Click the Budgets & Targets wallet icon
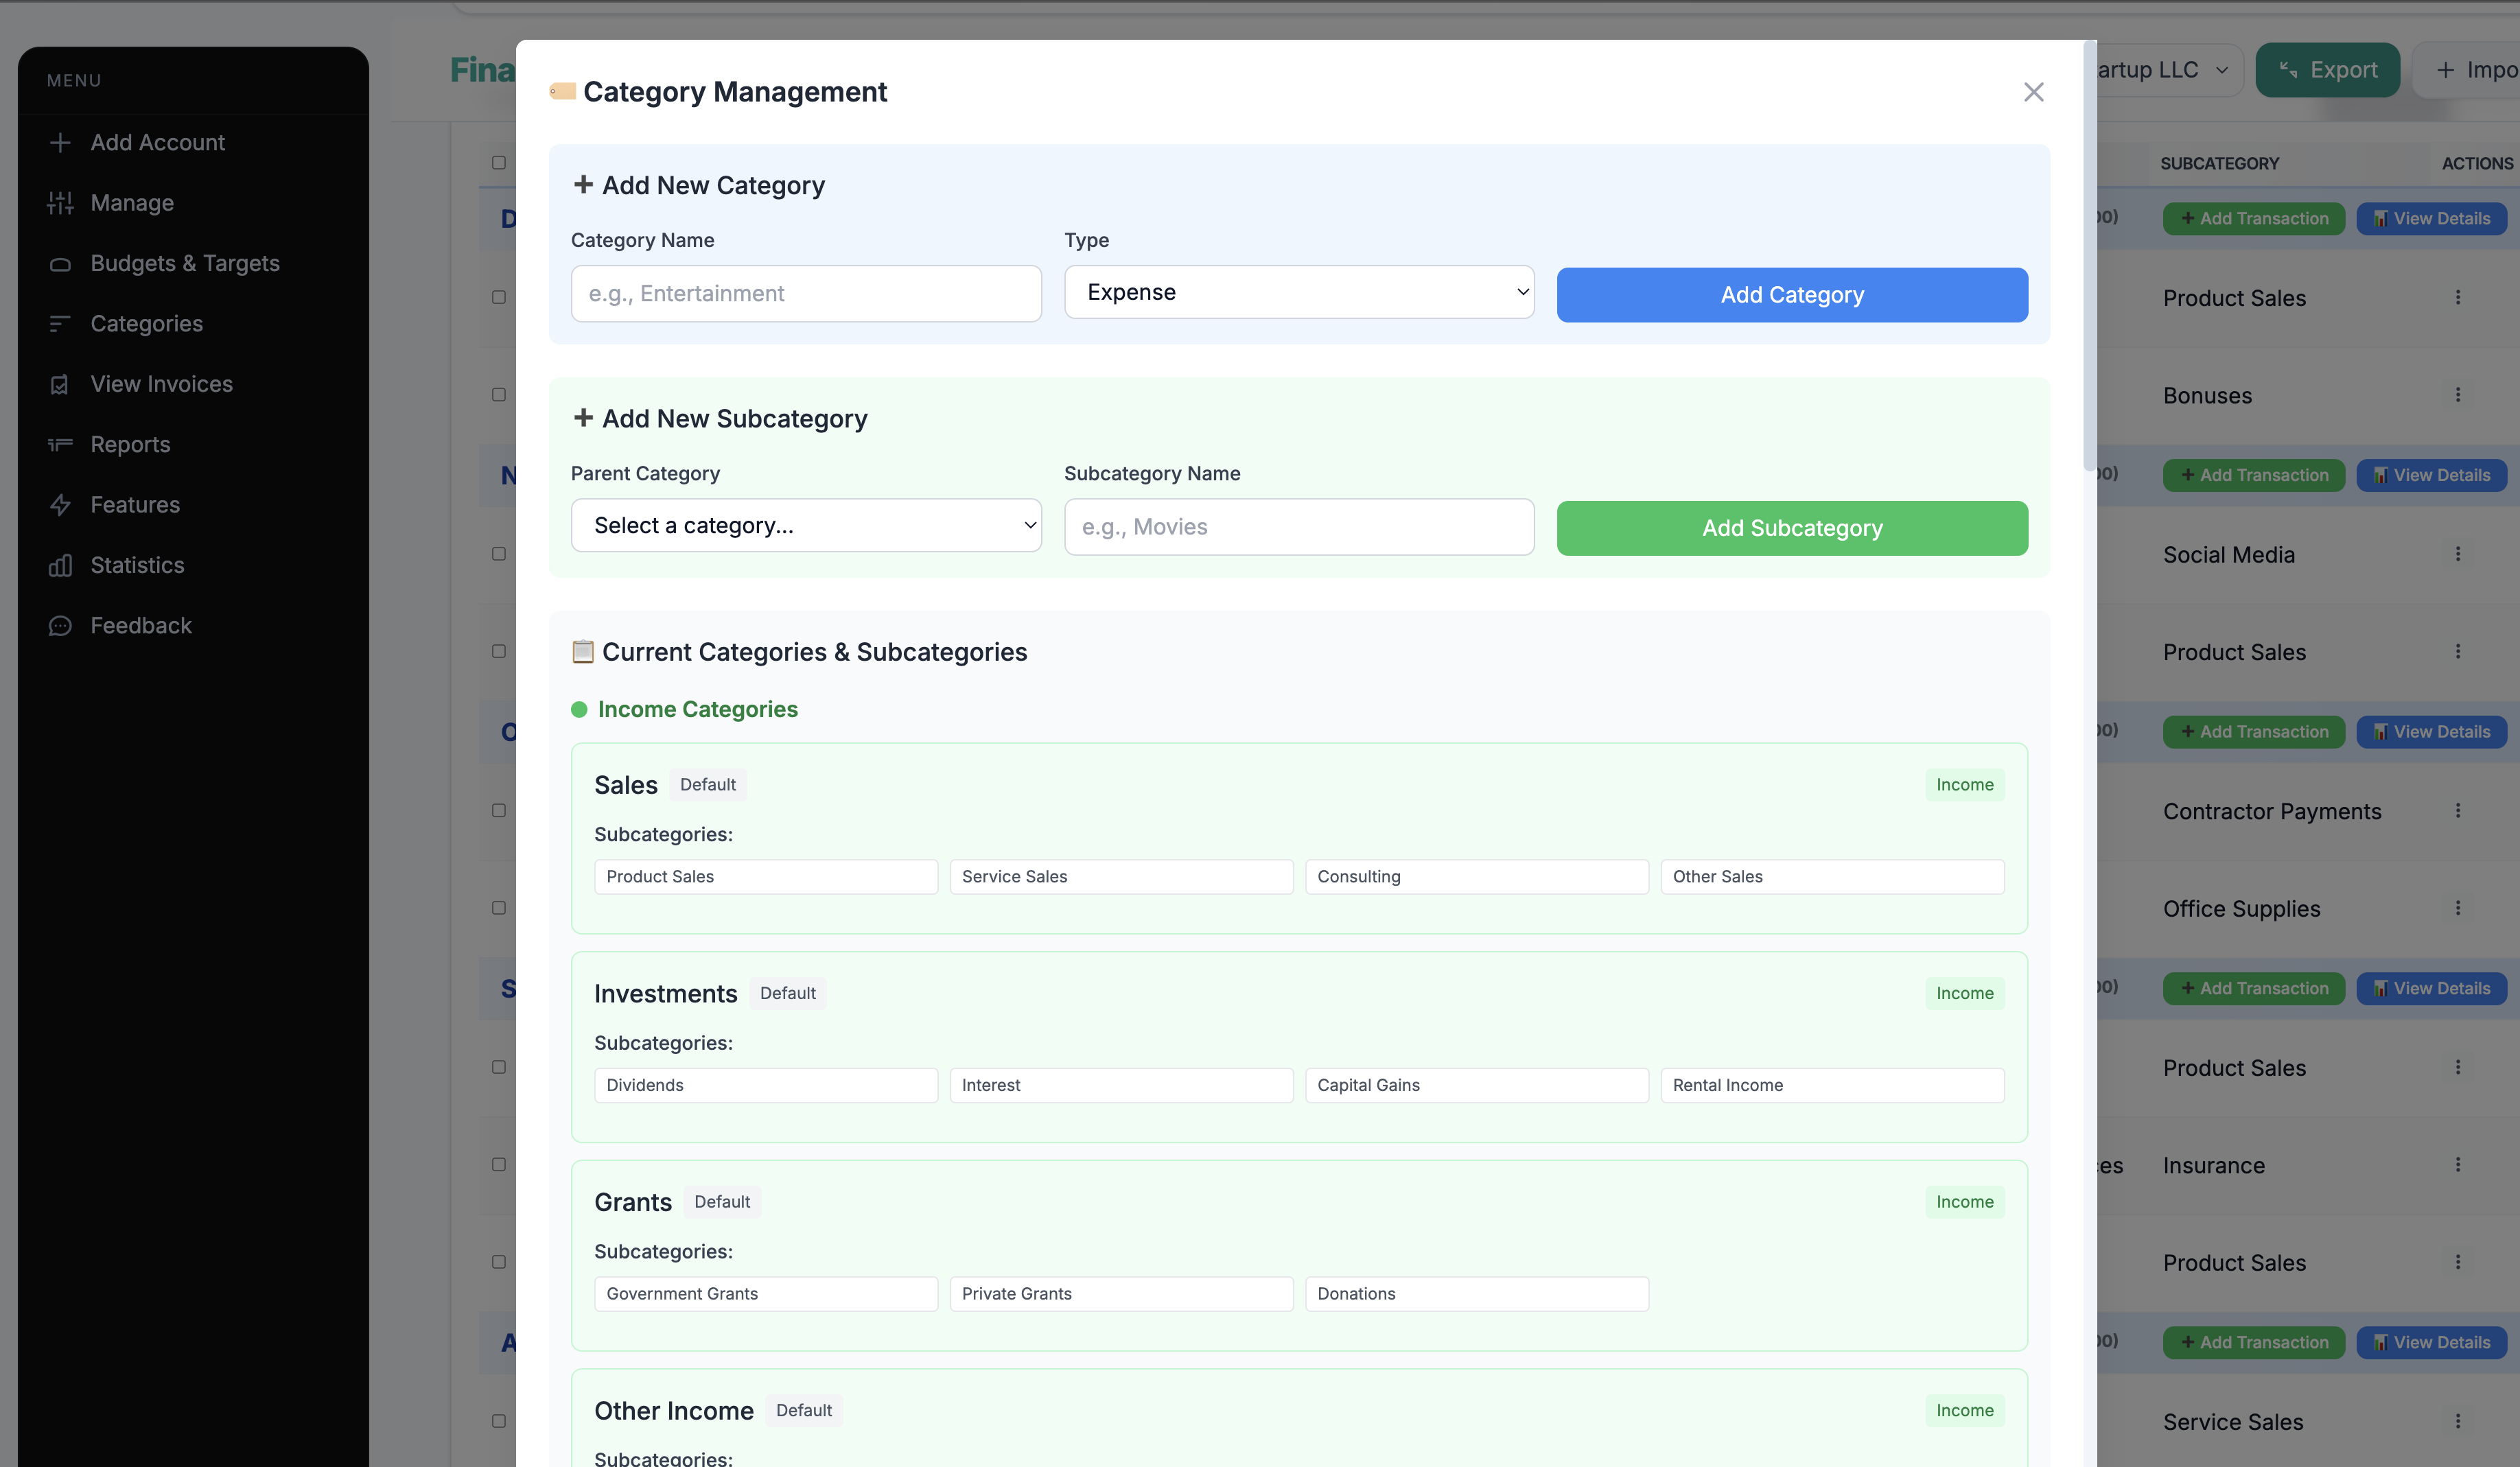The height and width of the screenshot is (1467, 2520). pos(61,263)
